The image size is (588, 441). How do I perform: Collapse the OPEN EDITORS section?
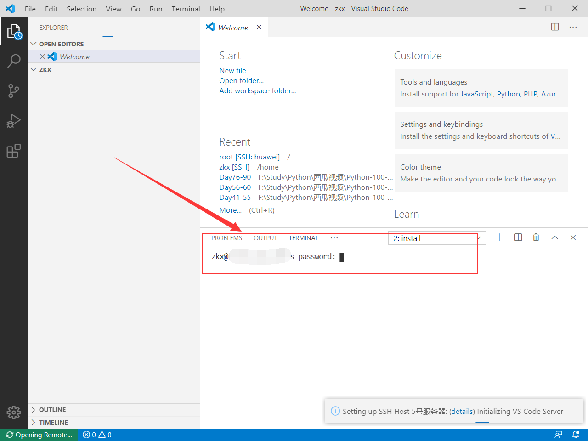pyautogui.click(x=113, y=44)
